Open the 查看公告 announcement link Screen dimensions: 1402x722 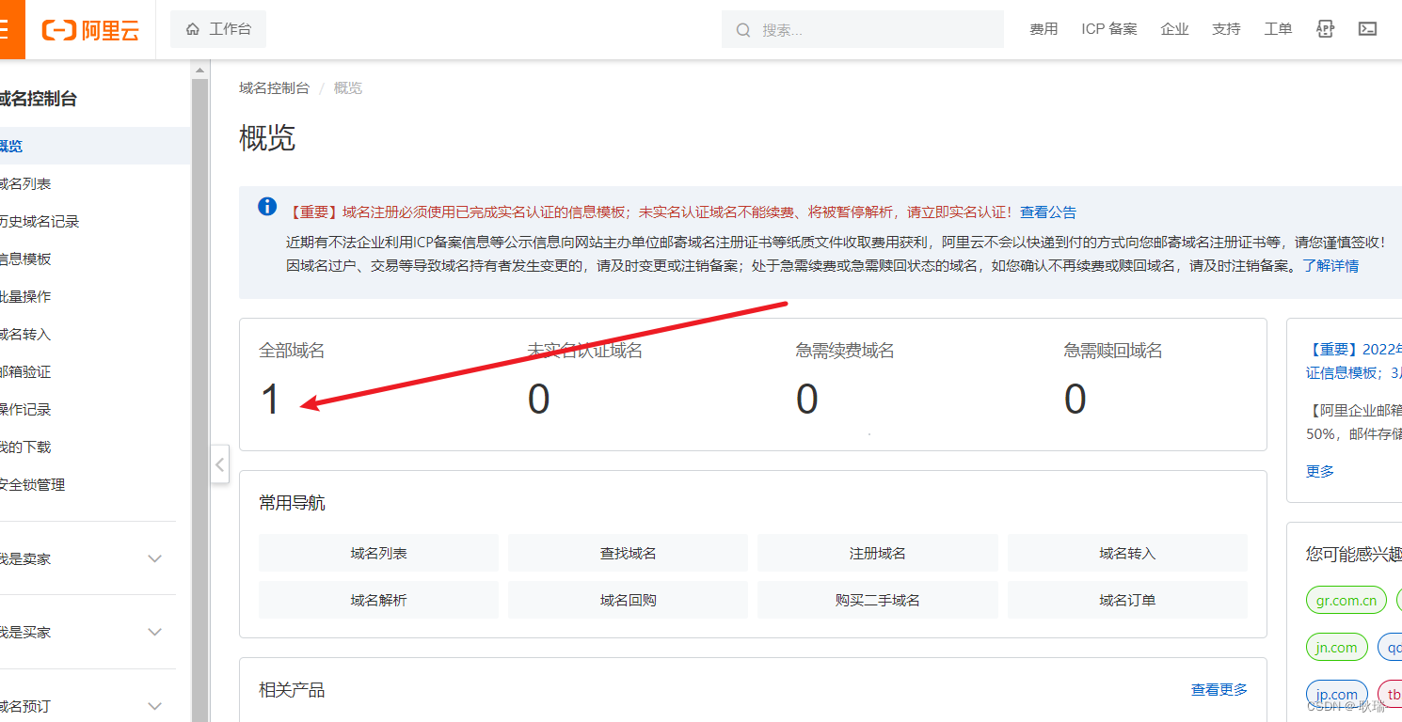[x=1047, y=212]
